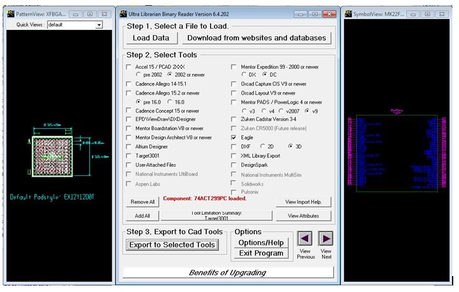Click the PatternView window title icon
This screenshot has width=459, height=292.
coord(9,13)
